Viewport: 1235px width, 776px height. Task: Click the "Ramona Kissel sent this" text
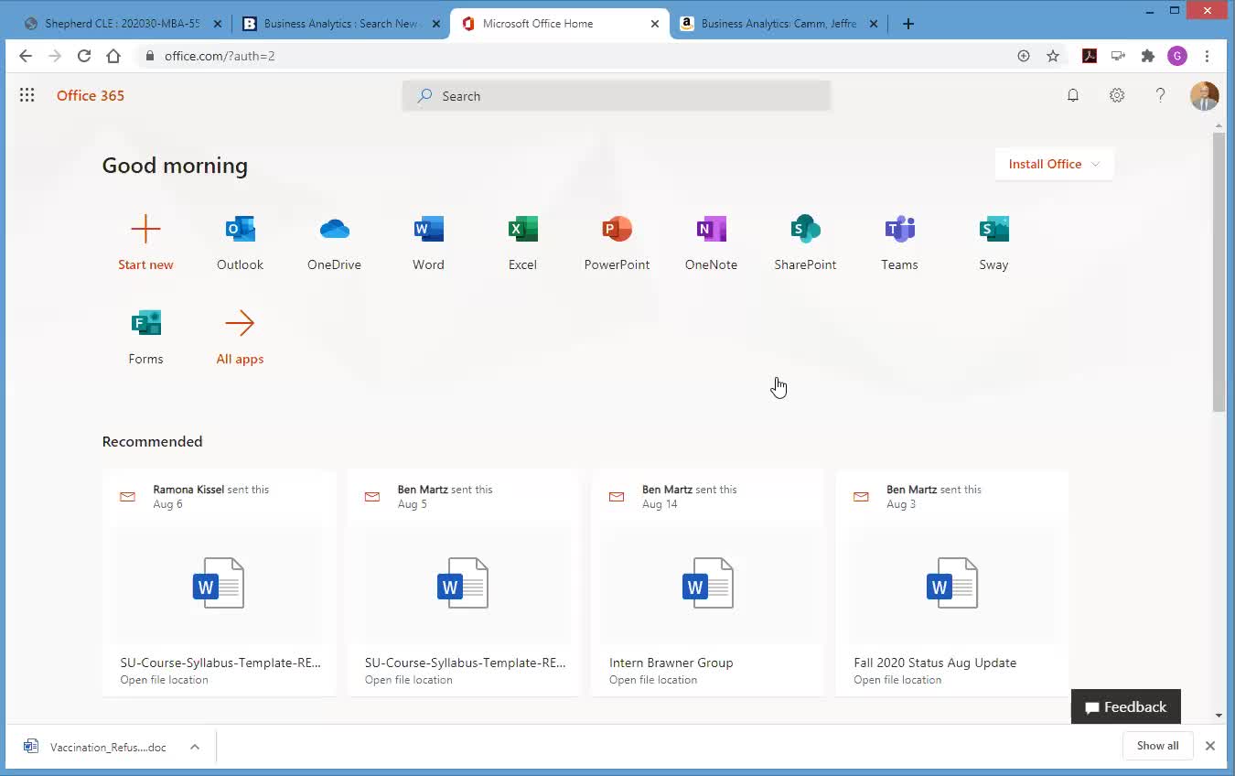click(x=211, y=490)
